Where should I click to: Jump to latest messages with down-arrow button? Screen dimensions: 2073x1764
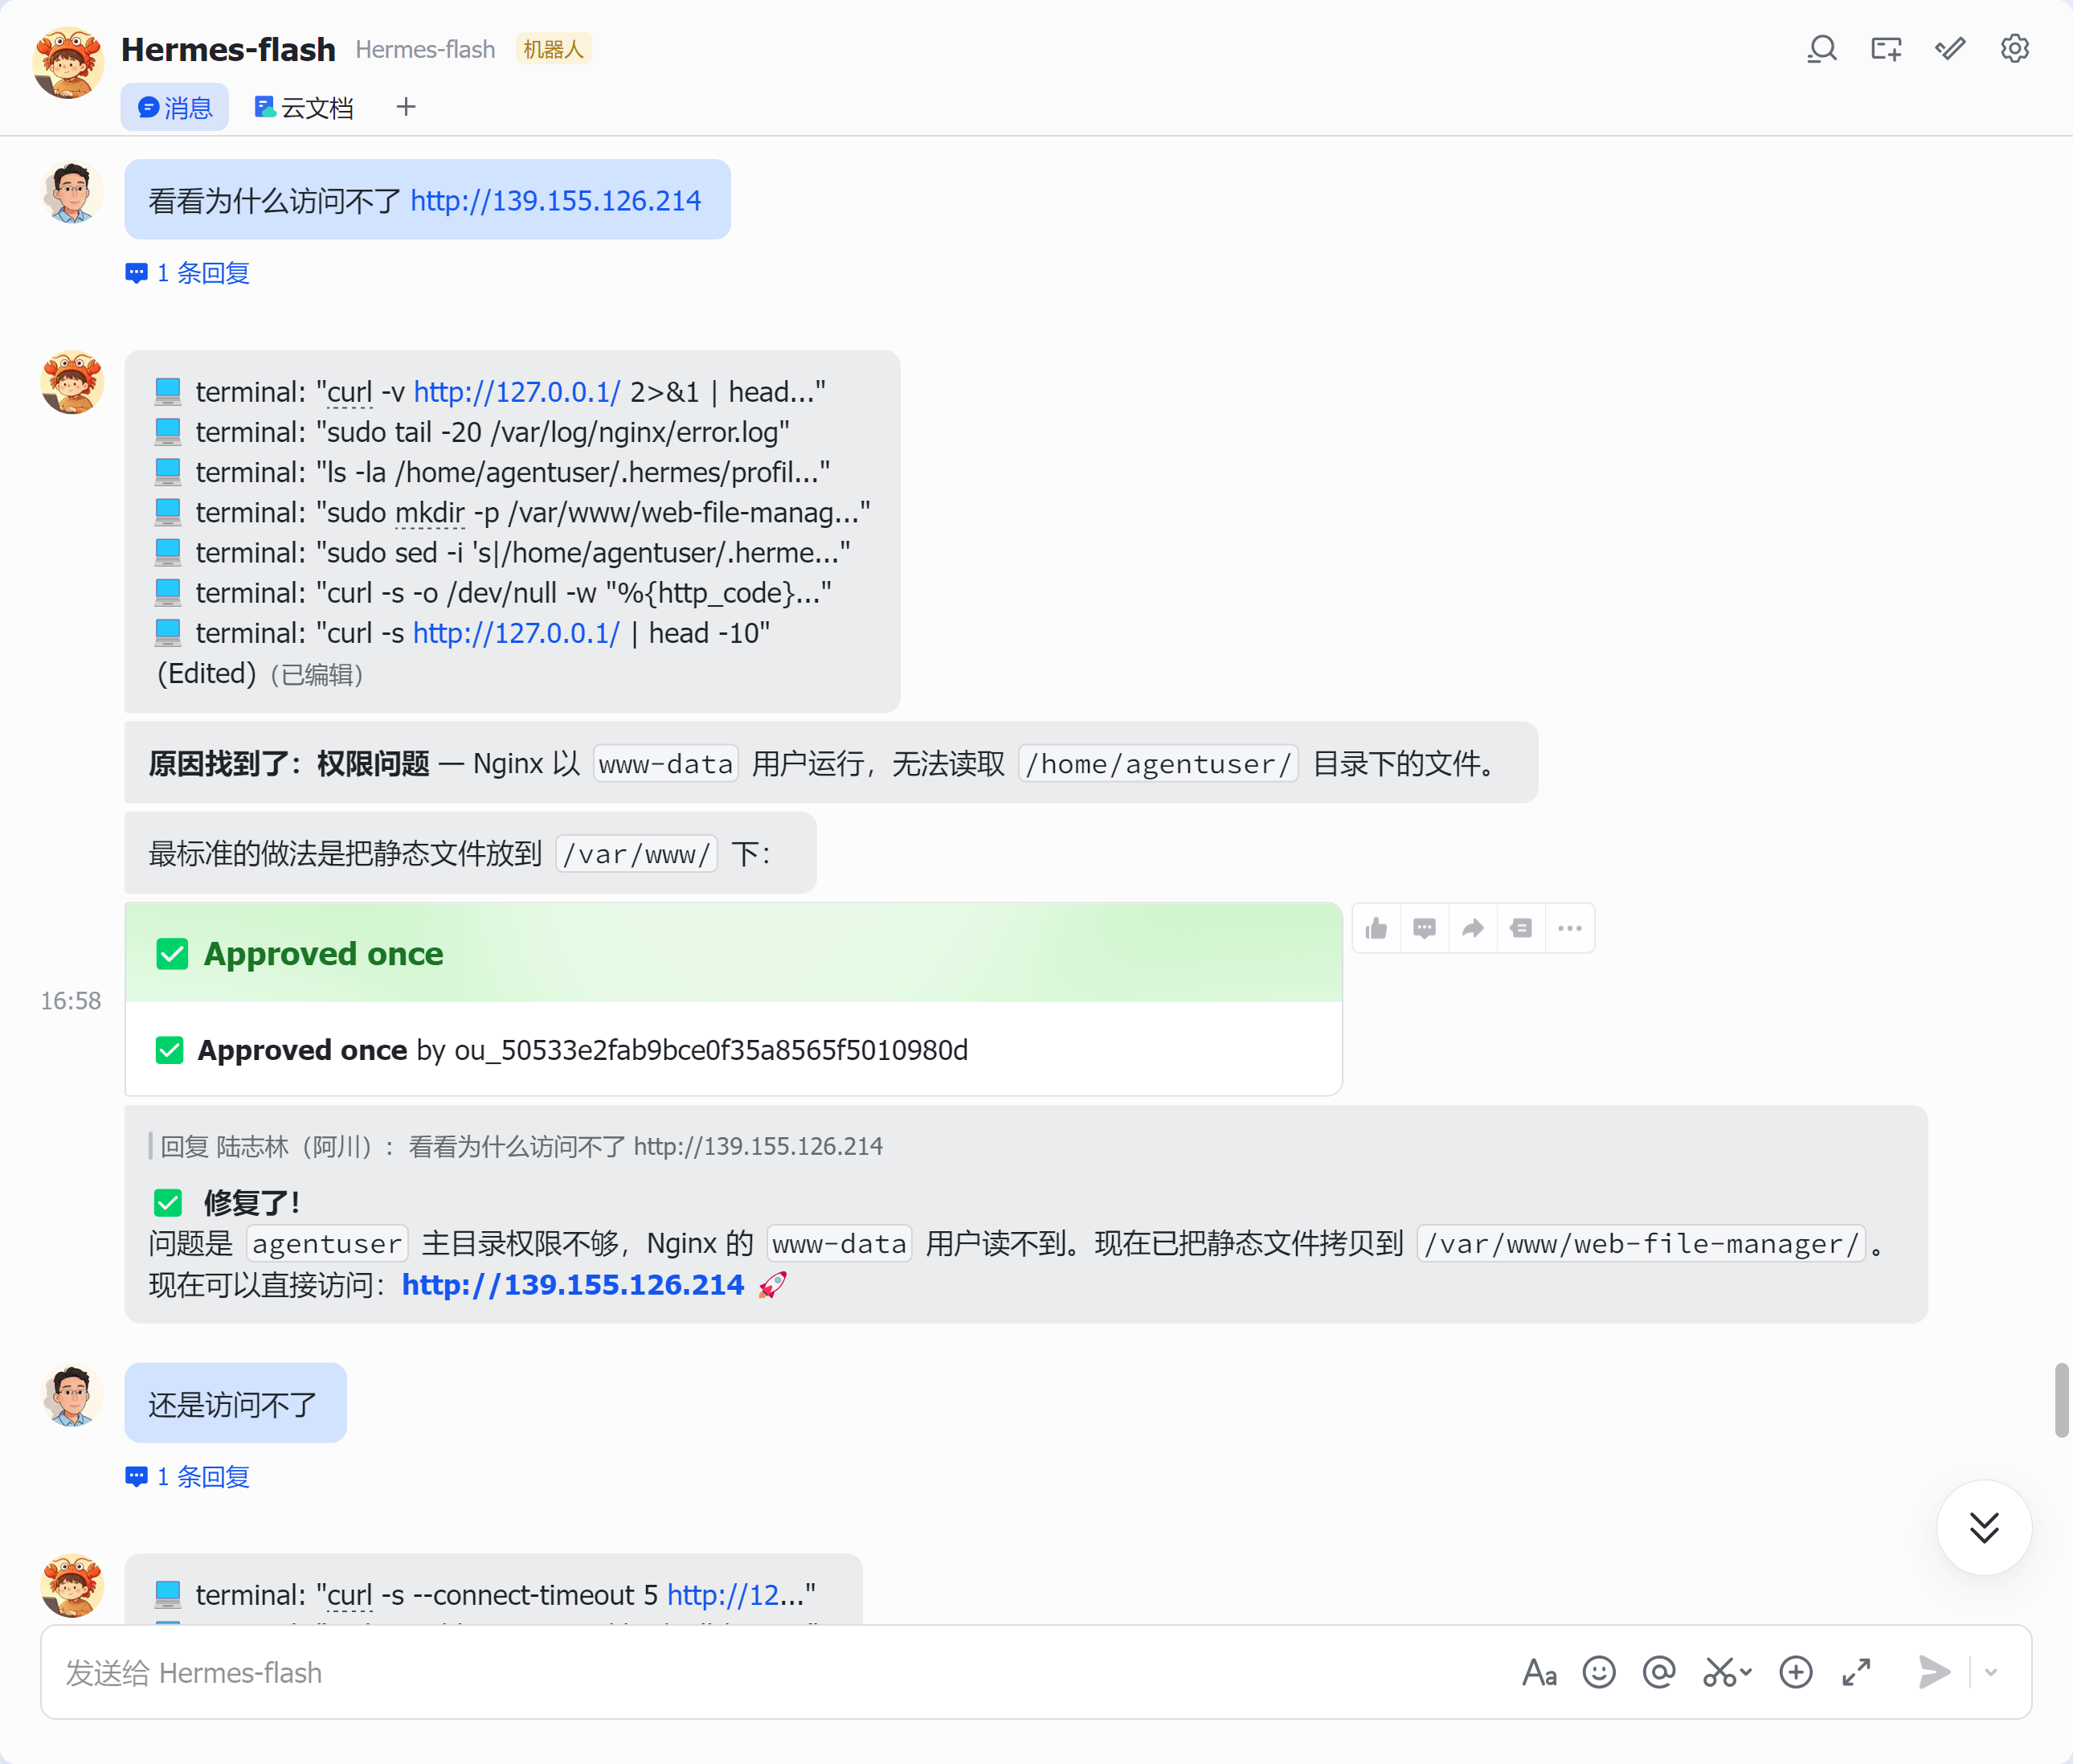click(1984, 1528)
